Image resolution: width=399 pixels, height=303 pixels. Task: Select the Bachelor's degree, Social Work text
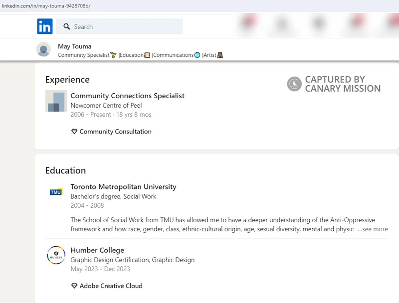[113, 196]
